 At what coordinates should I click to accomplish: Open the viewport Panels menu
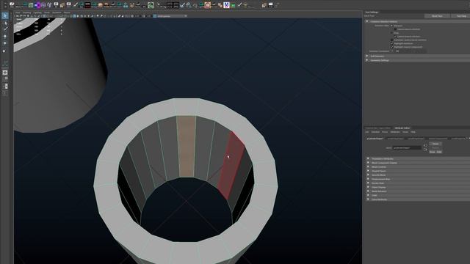(67, 13)
